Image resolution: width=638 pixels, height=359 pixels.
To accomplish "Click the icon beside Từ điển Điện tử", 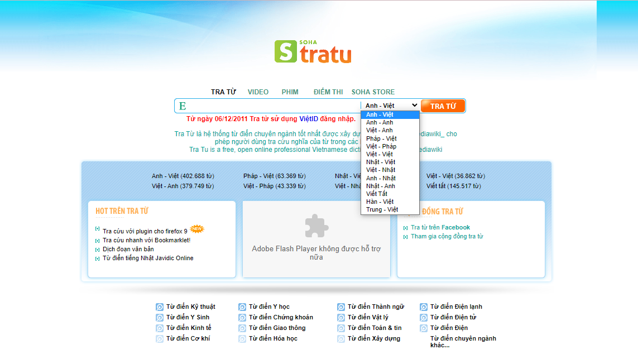I will [x=424, y=318].
